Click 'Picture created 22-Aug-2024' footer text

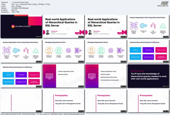tap(43, 114)
